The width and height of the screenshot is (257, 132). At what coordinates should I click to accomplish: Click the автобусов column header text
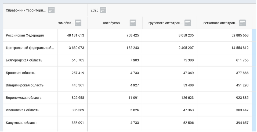coord(111,23)
